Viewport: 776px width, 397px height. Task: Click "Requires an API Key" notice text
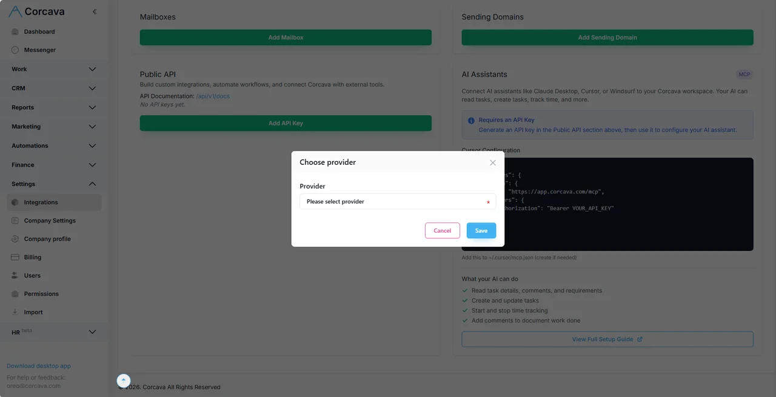[x=506, y=120]
